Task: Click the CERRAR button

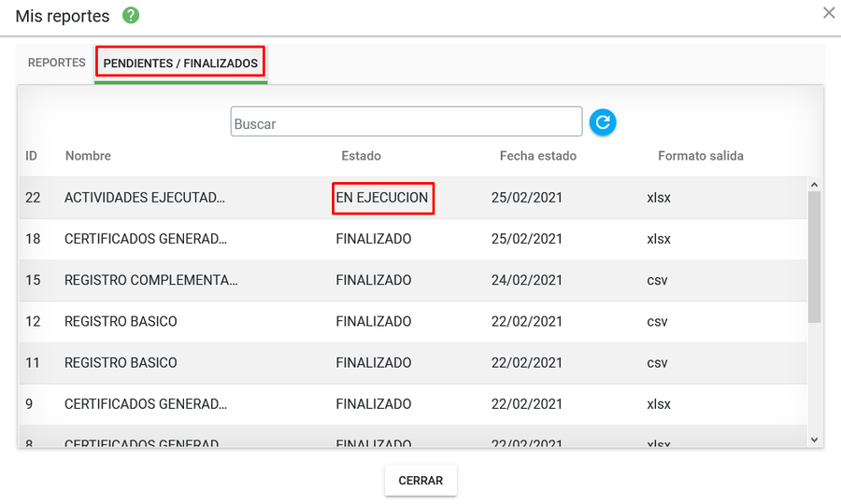Action: [x=420, y=481]
